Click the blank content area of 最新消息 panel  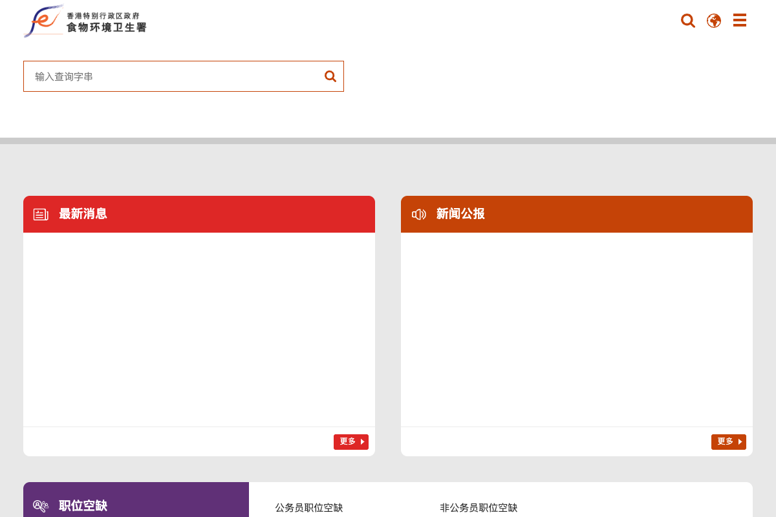[199, 330]
